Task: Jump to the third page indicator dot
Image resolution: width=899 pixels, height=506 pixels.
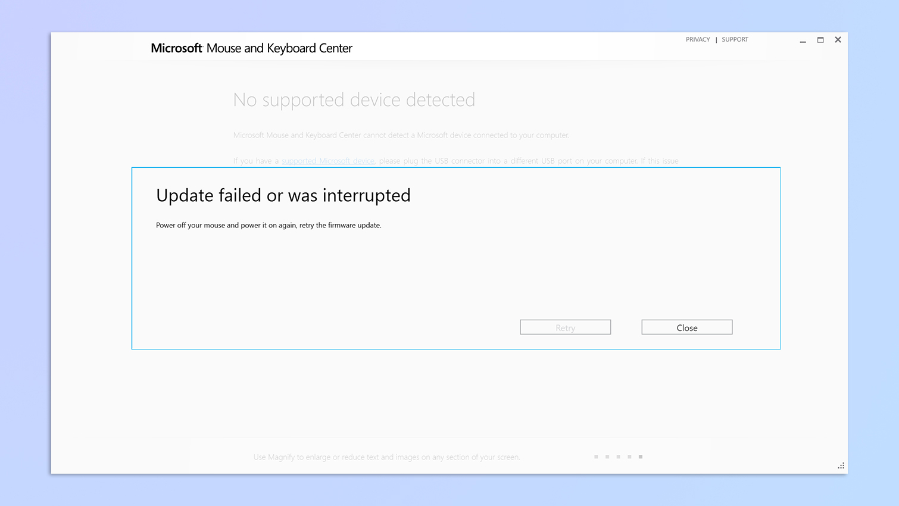Action: click(619, 457)
